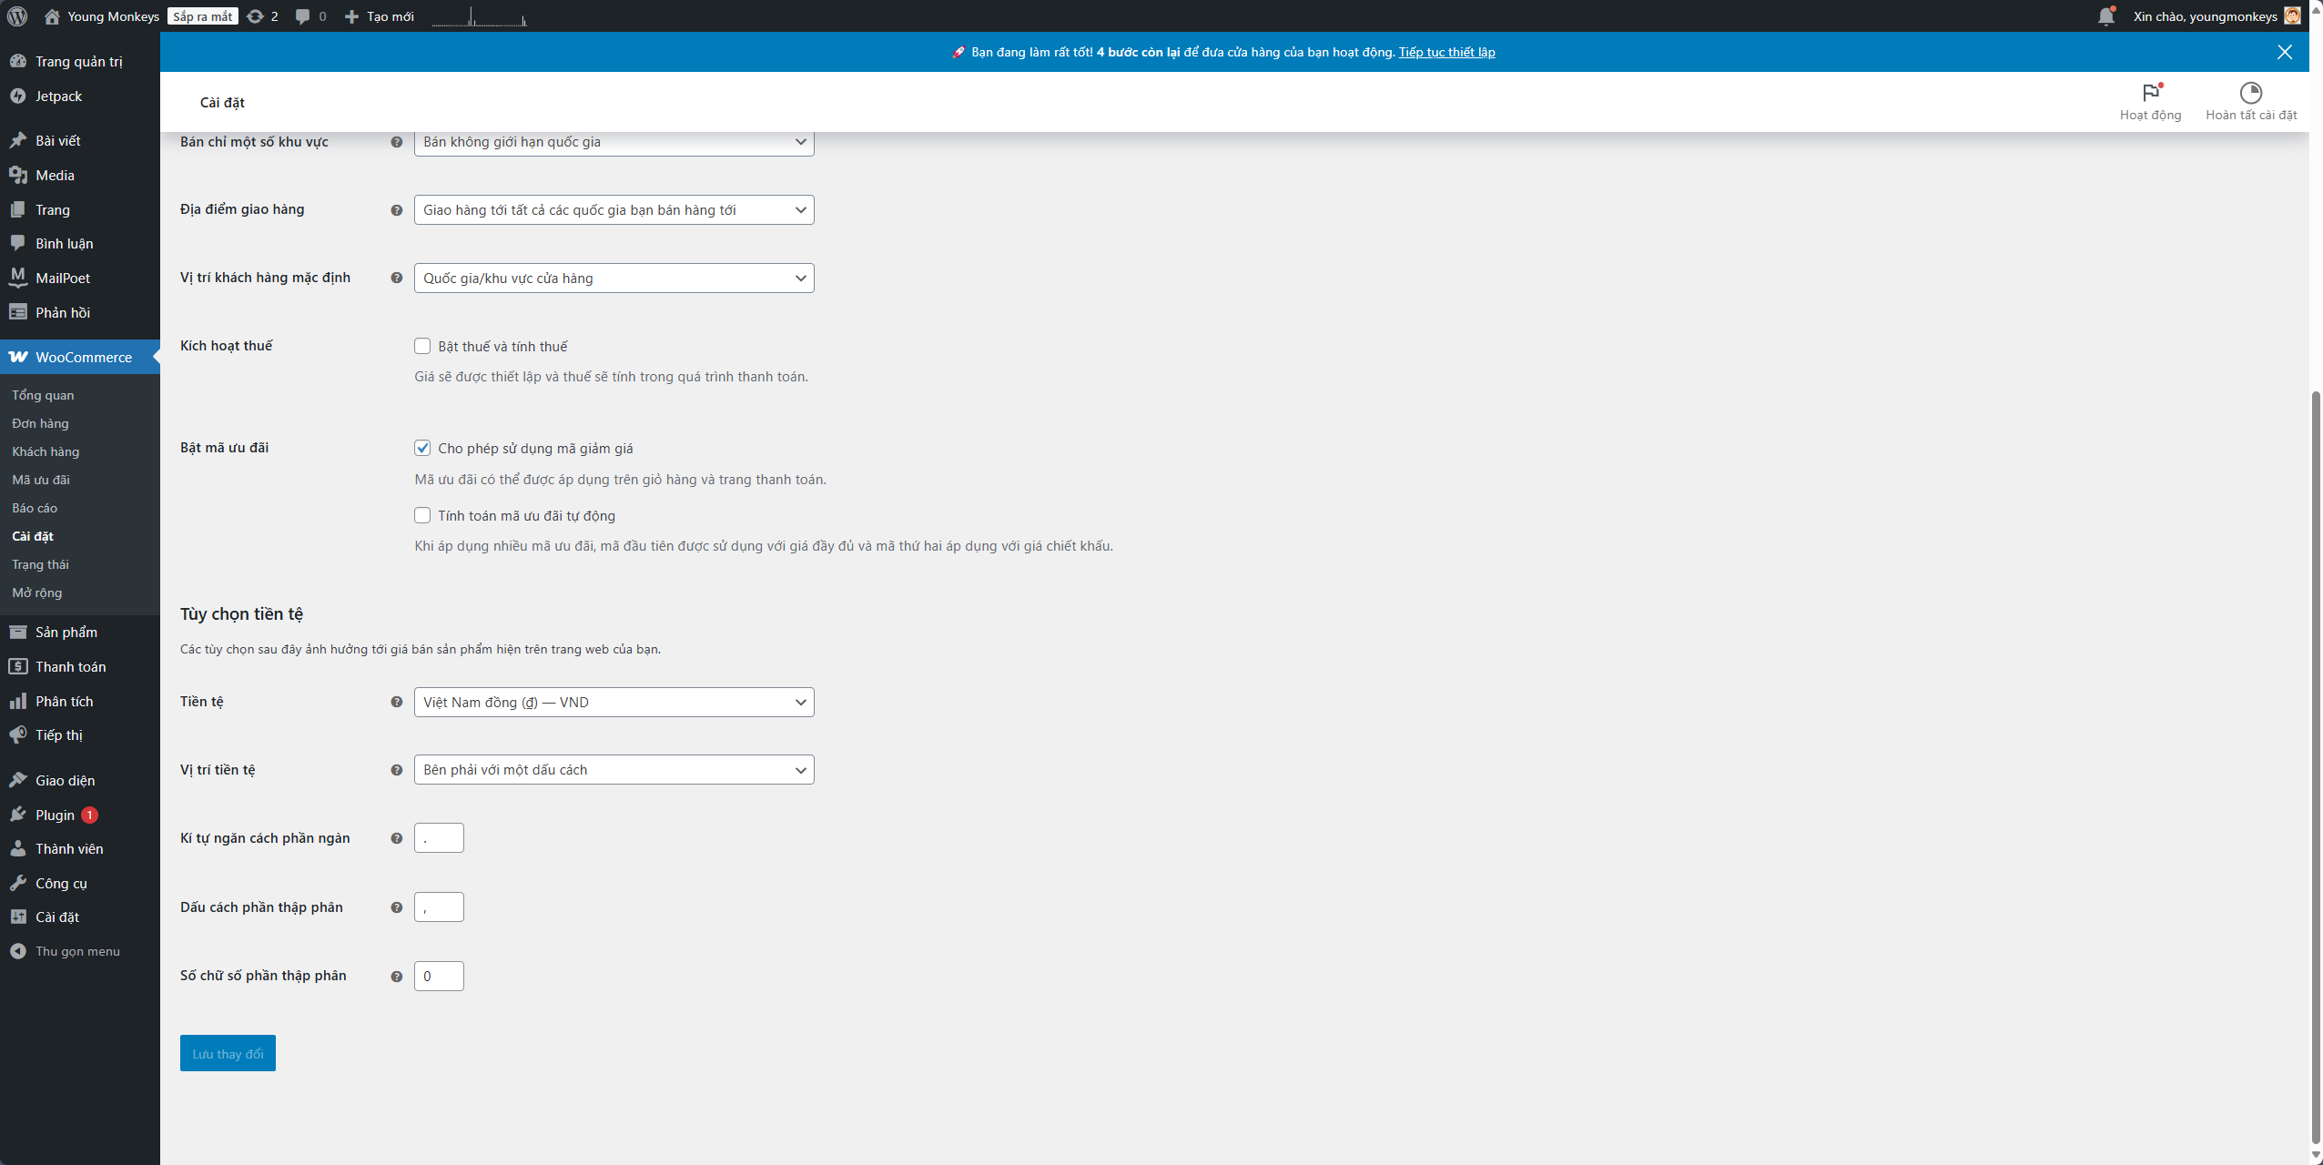This screenshot has height=1165, width=2323.
Task: Click the Lưu thay đổi button
Action: [228, 1053]
